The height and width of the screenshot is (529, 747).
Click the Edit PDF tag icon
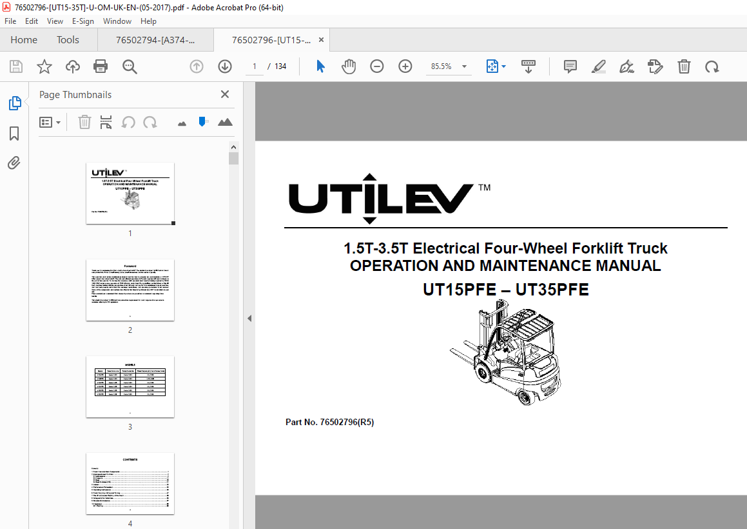coord(655,66)
